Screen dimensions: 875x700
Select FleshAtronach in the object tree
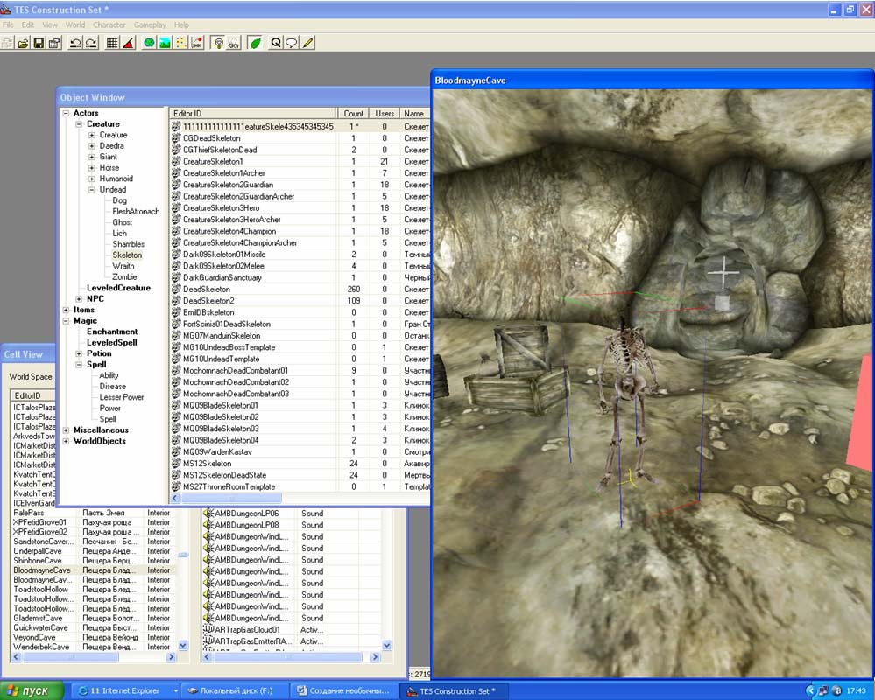pyautogui.click(x=136, y=211)
